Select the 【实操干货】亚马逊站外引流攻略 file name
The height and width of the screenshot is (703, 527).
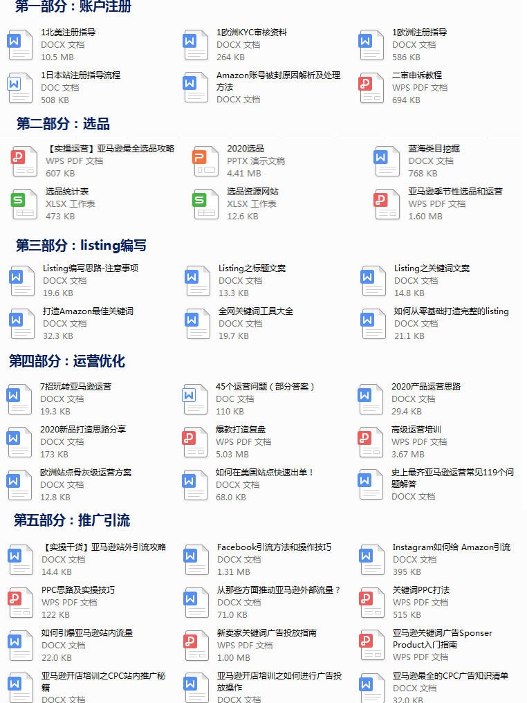coord(104,547)
